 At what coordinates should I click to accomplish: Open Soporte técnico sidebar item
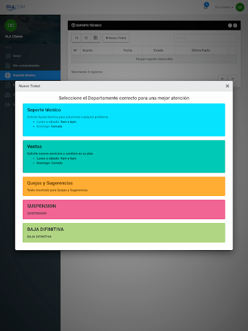(x=30, y=75)
